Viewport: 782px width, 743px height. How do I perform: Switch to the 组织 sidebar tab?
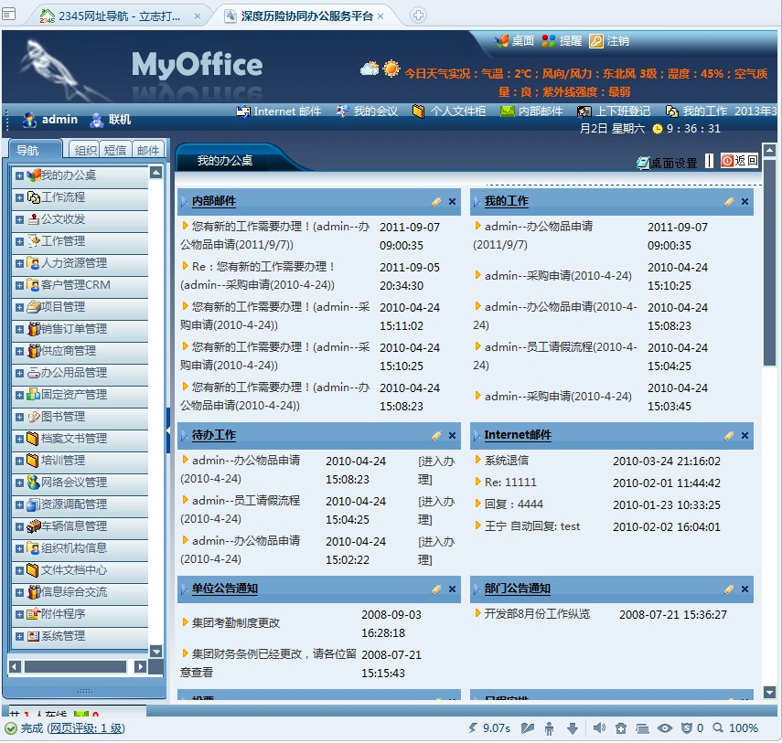(86, 151)
